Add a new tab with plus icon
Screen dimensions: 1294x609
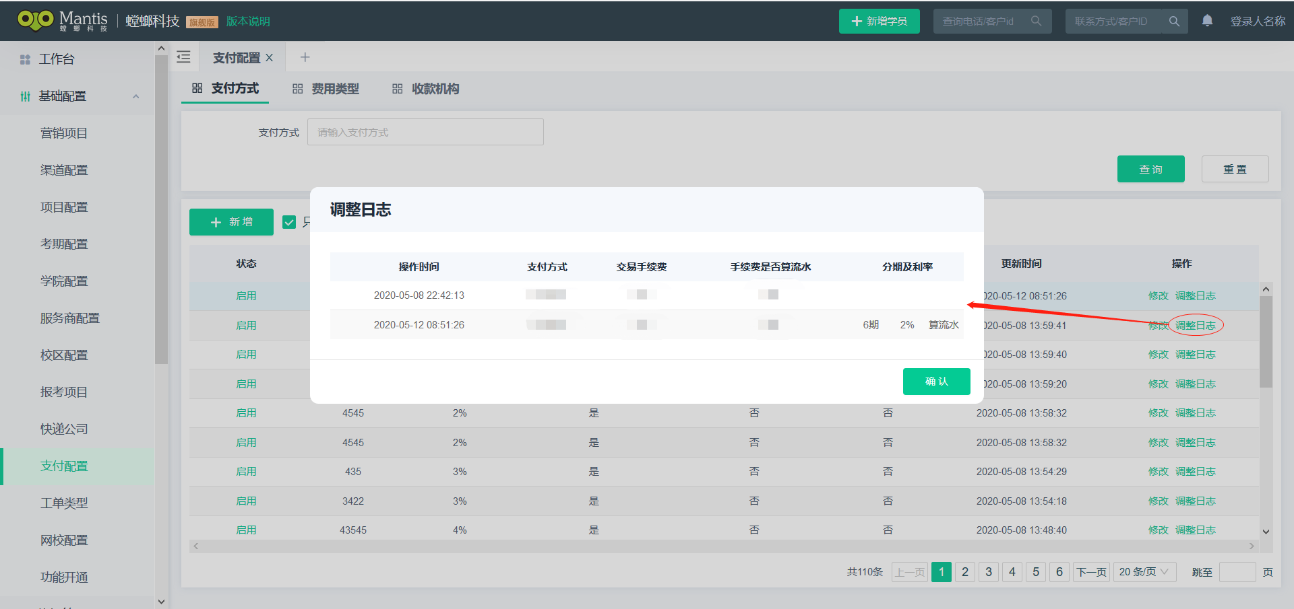tap(305, 57)
